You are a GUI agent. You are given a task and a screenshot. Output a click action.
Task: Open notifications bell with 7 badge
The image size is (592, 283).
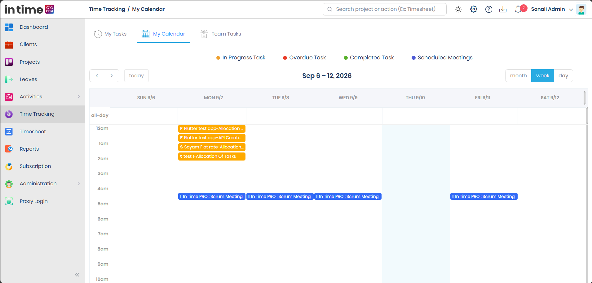tap(520, 9)
